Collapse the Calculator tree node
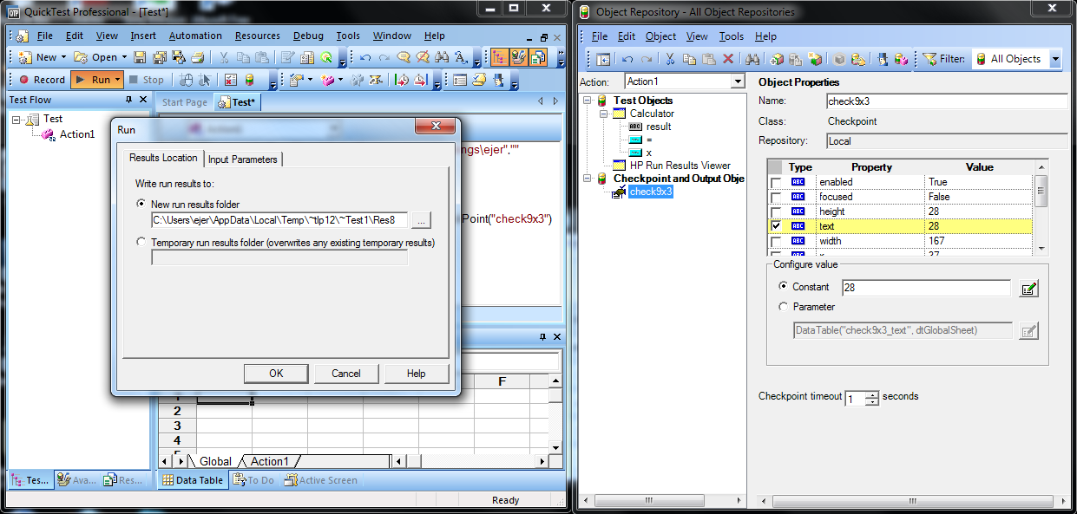The image size is (1077, 514). (x=604, y=114)
